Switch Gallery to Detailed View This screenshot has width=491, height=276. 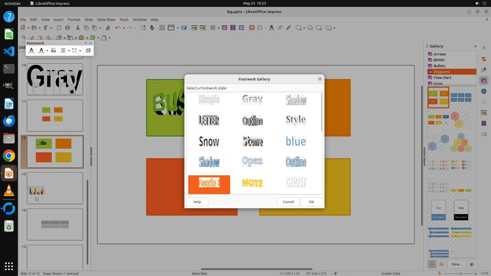(442, 264)
